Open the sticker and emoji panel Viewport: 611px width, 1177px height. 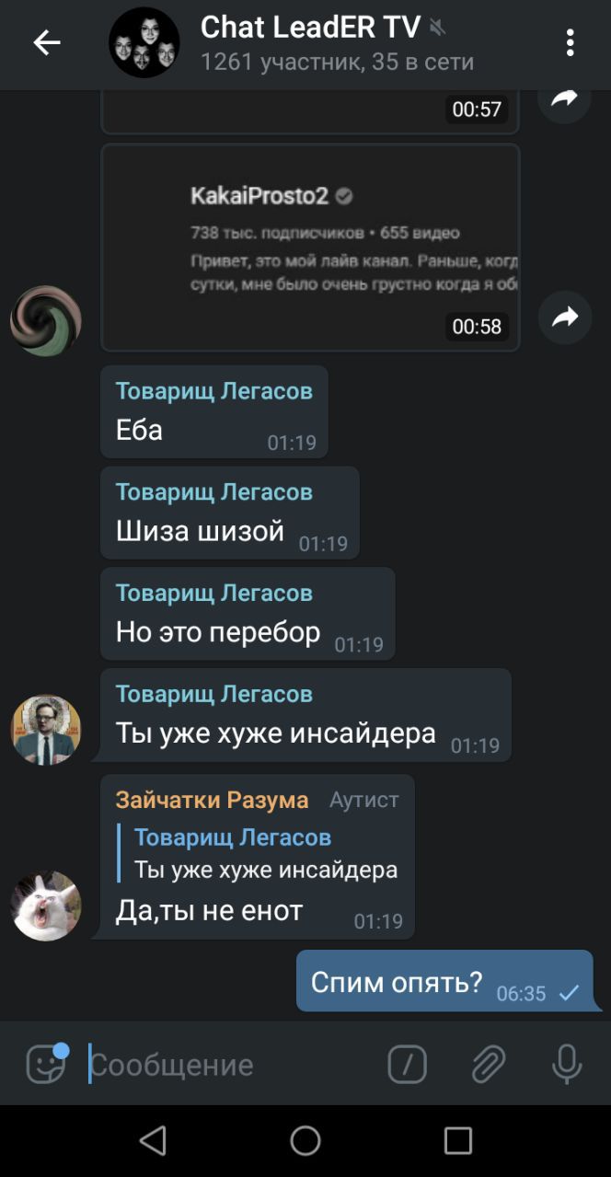pyautogui.click(x=46, y=1064)
